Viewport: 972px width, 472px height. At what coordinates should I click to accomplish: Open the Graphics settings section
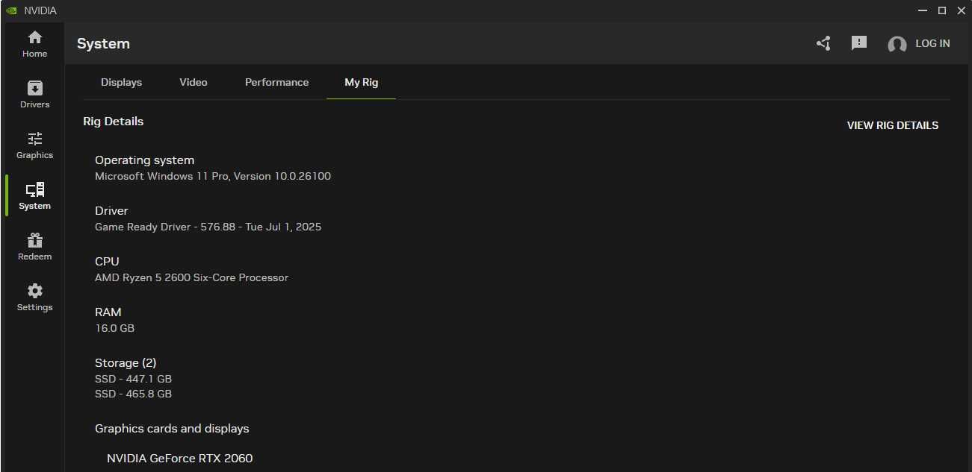click(x=34, y=145)
